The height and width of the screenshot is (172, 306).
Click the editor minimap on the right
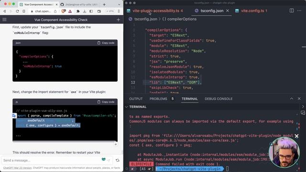tap(304, 47)
